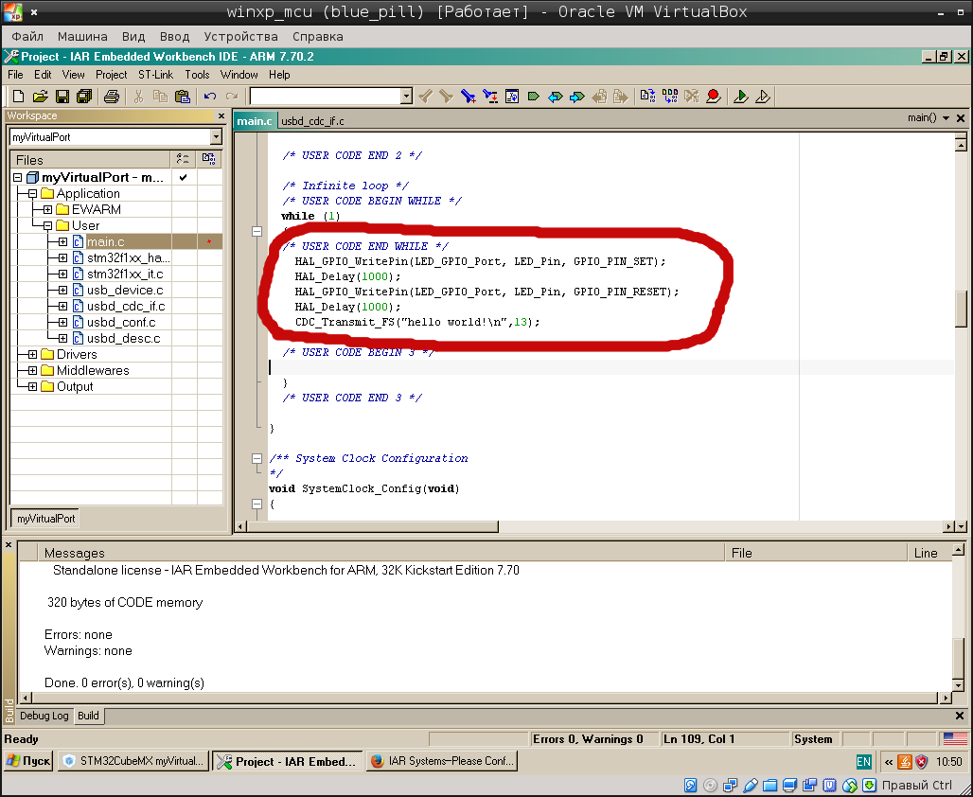Select usb_device.c in the file tree
The width and height of the screenshot is (973, 797).
pyautogui.click(x=125, y=290)
